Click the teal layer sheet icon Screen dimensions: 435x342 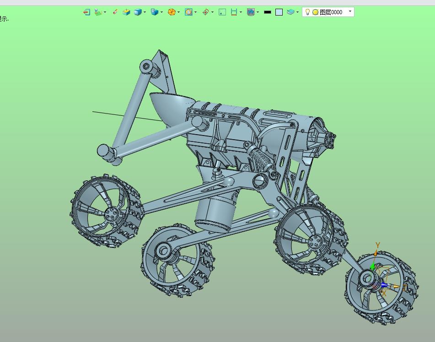[x=290, y=12]
